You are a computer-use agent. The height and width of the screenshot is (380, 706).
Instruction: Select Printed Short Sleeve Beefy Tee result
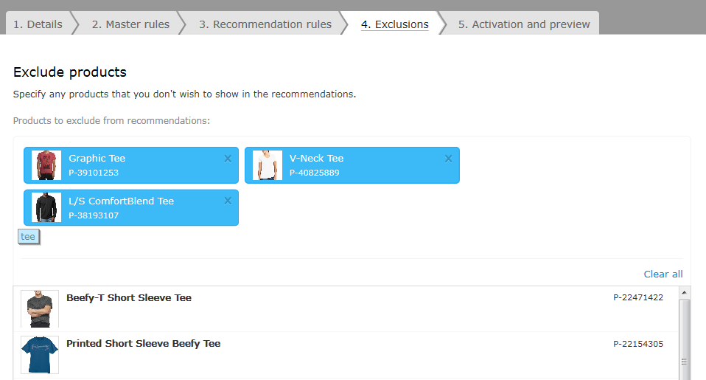[x=346, y=355]
